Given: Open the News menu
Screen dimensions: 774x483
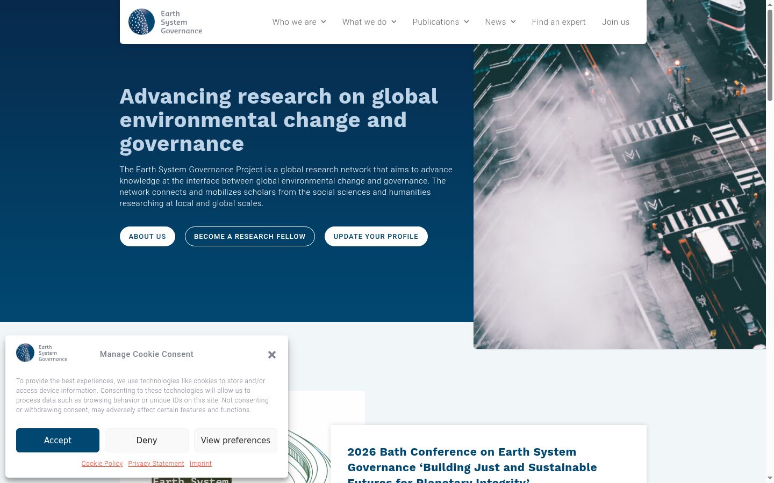Looking at the screenshot, I should point(496,22).
